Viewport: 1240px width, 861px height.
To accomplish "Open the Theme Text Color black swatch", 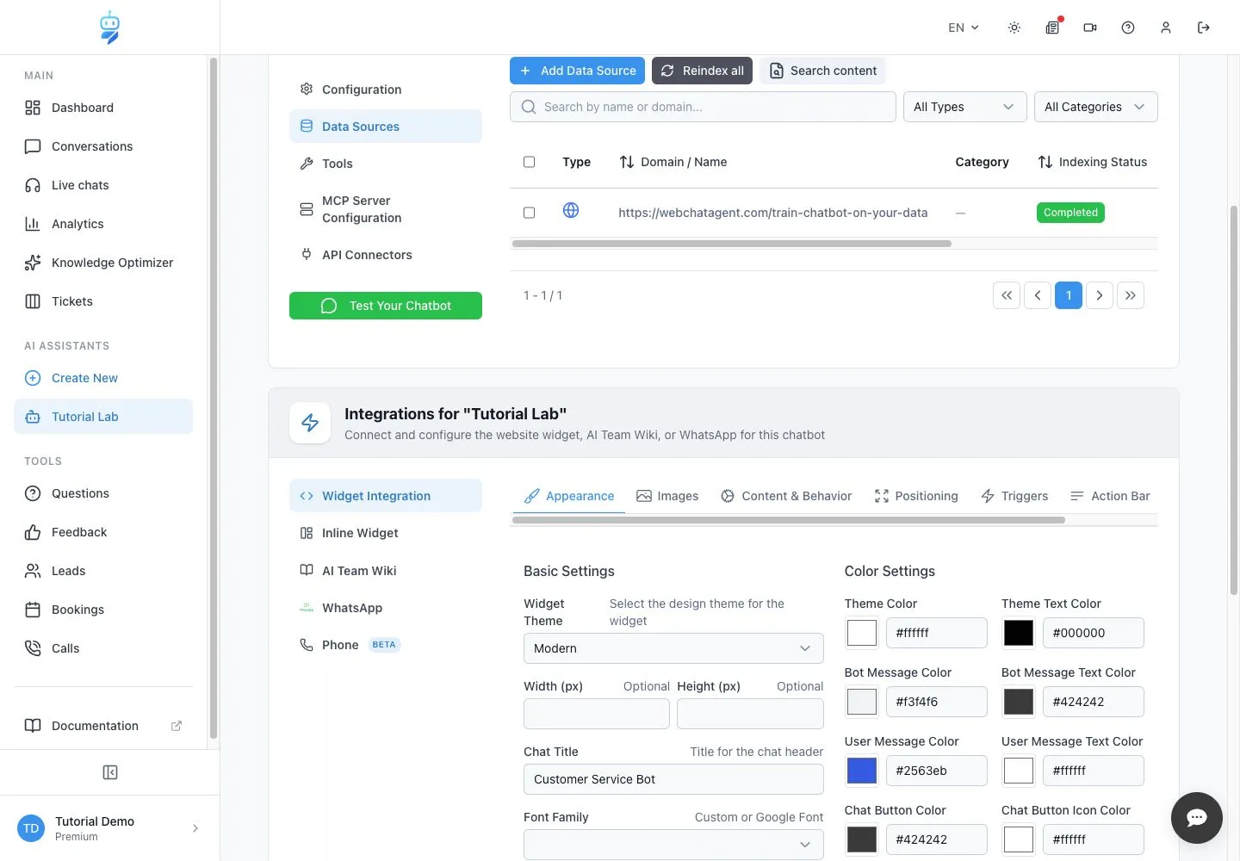I will tap(1019, 633).
